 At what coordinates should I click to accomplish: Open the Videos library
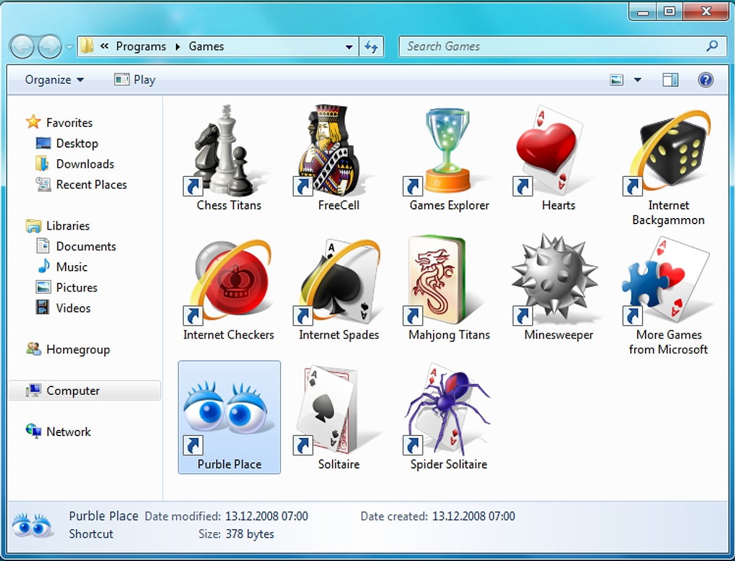coord(73,308)
